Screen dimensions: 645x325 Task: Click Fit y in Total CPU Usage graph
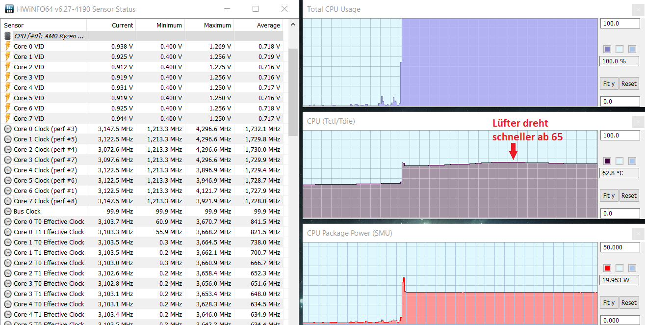tap(609, 83)
